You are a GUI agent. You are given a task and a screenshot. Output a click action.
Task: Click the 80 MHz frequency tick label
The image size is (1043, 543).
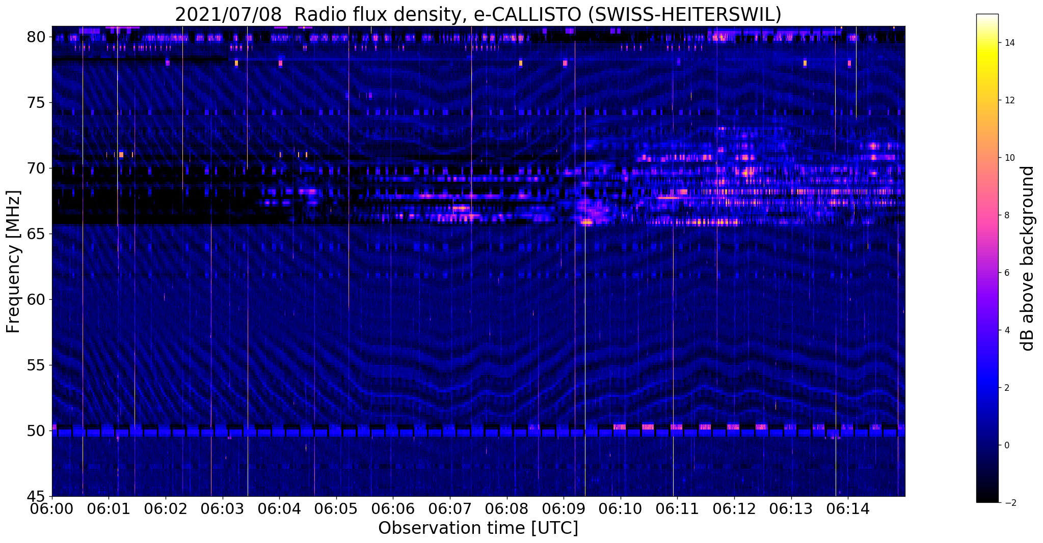[x=36, y=37]
